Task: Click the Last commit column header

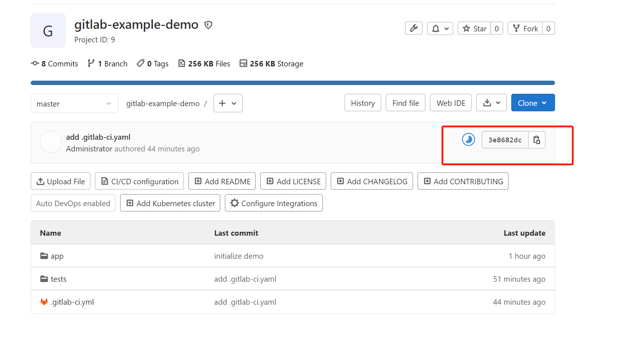Action: pos(236,233)
